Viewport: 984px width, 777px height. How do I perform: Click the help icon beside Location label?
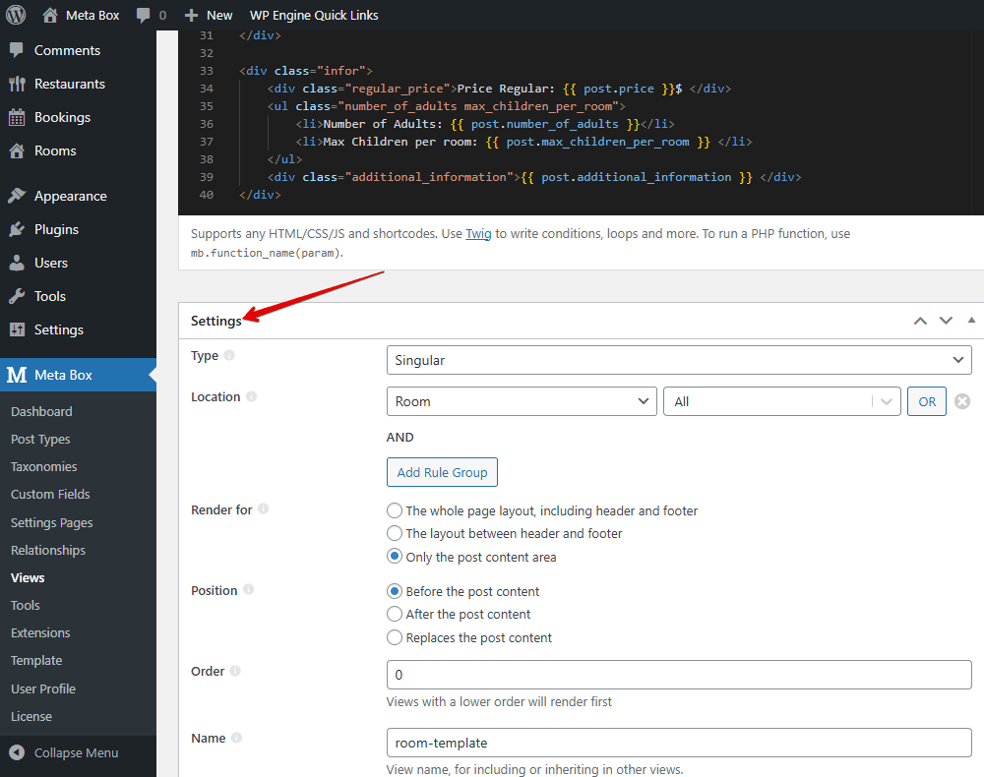click(x=251, y=396)
